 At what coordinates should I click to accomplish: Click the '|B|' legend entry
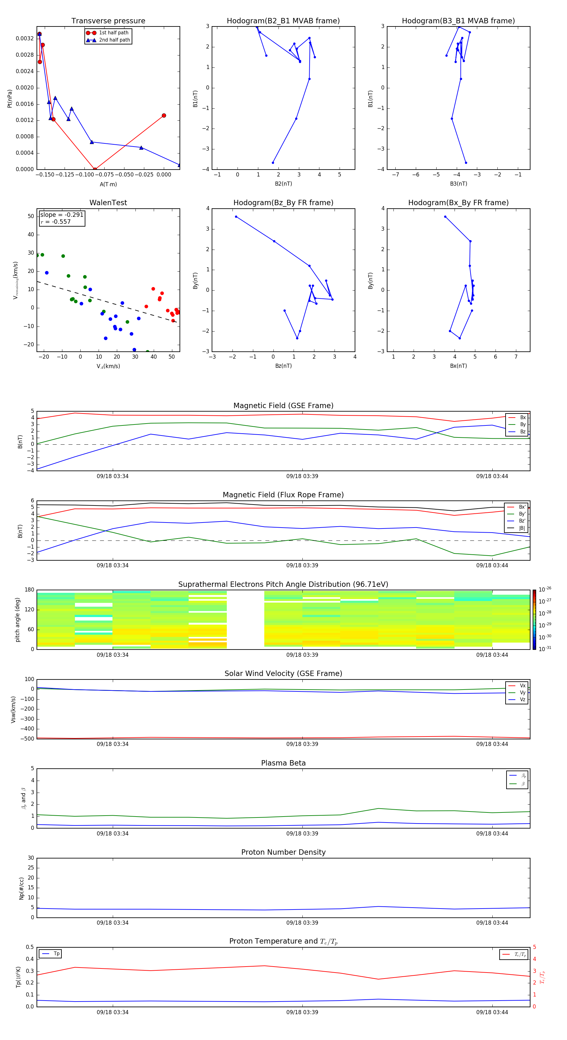pyautogui.click(x=516, y=528)
